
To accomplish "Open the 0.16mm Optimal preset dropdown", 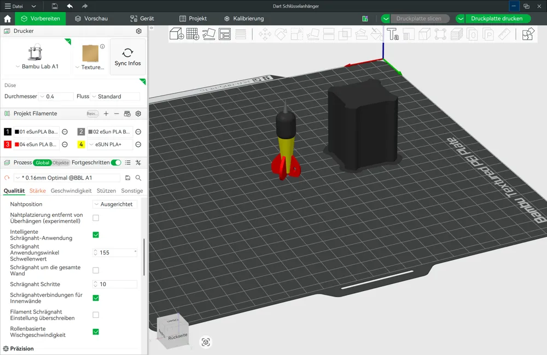I will [x=67, y=177].
